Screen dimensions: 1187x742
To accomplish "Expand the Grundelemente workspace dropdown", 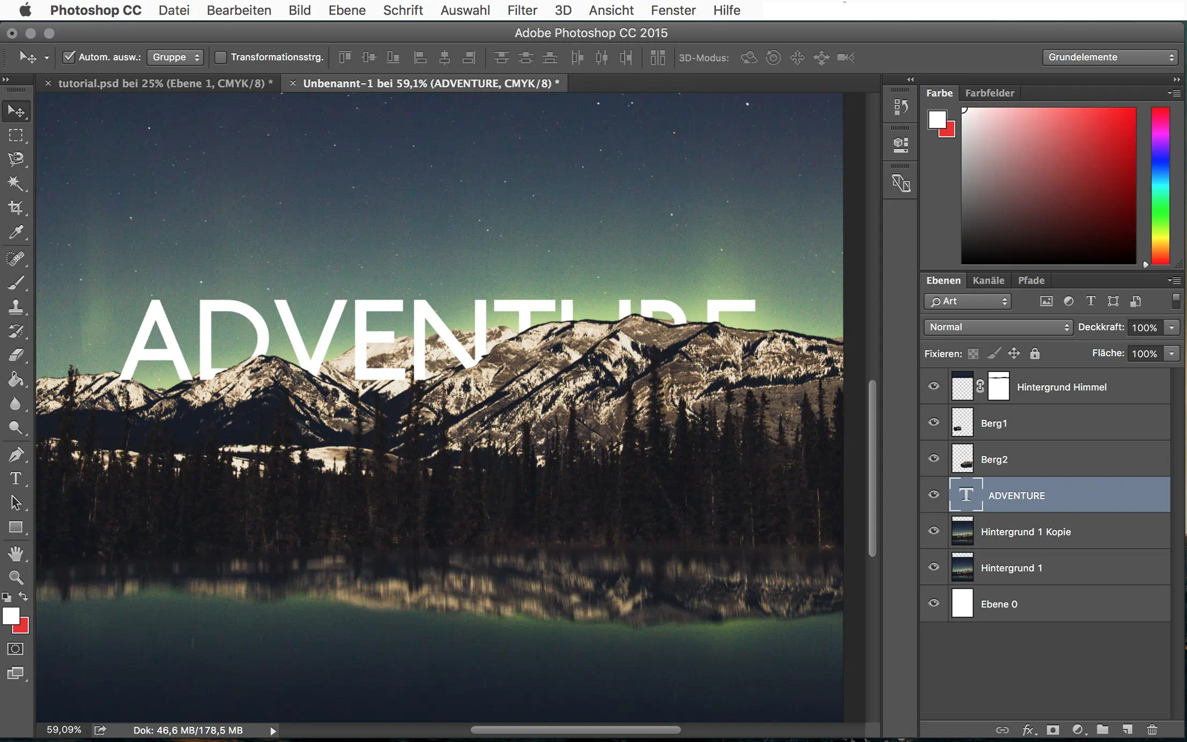I will click(1109, 57).
